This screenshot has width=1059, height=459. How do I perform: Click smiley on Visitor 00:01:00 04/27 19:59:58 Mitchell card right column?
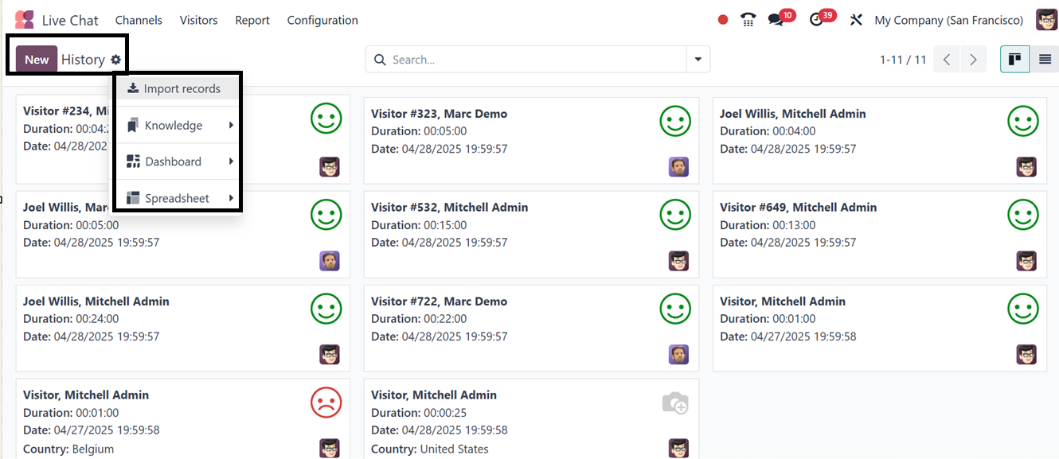[1023, 308]
